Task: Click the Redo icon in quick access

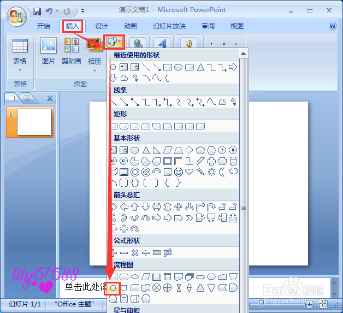Action: 67,11
